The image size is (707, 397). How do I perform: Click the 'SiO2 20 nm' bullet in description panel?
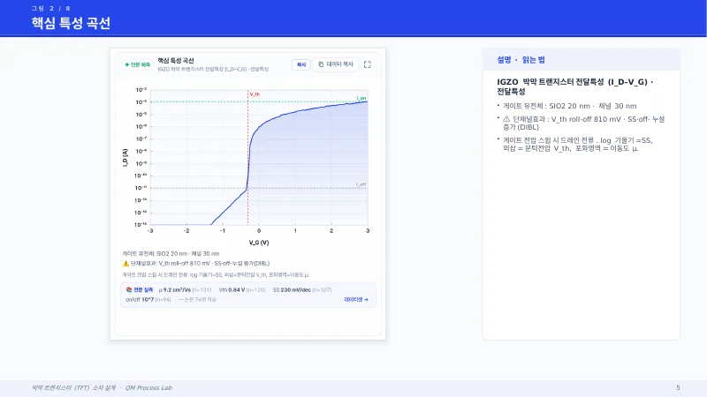point(570,106)
